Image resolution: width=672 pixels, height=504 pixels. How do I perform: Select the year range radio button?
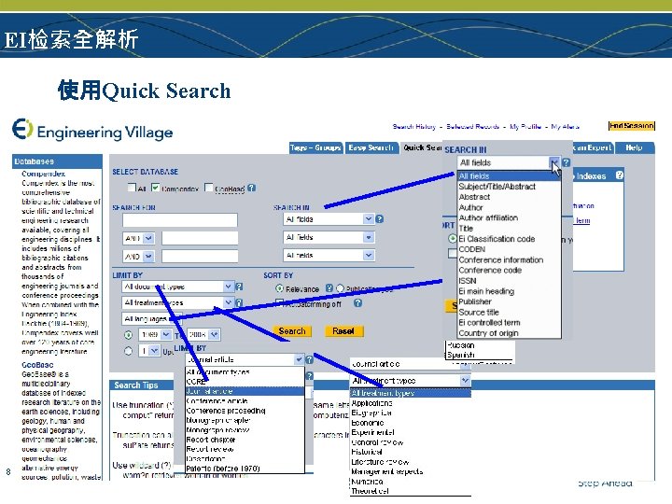pos(128,335)
